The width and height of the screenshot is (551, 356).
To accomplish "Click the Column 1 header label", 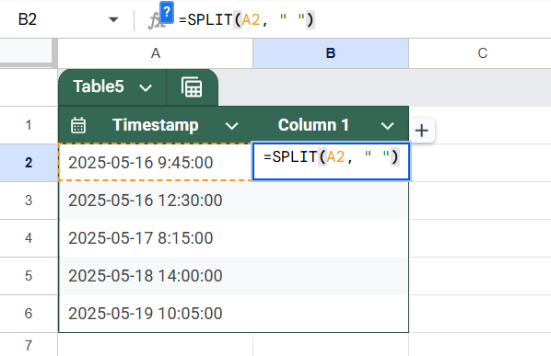I will 313,125.
